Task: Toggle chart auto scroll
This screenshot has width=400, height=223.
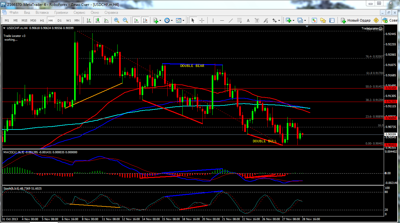Action: (136, 20)
